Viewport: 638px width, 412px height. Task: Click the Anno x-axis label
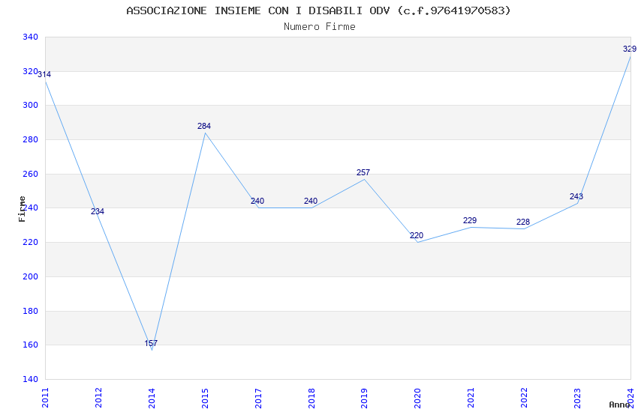(x=619, y=405)
